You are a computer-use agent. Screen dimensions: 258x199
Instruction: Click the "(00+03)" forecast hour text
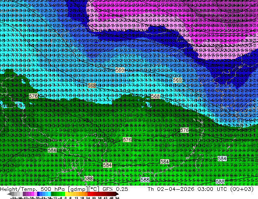click(x=242, y=189)
